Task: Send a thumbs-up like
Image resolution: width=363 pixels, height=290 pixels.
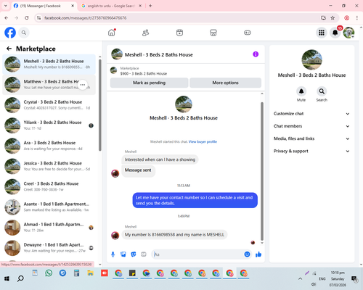Action: (x=258, y=254)
